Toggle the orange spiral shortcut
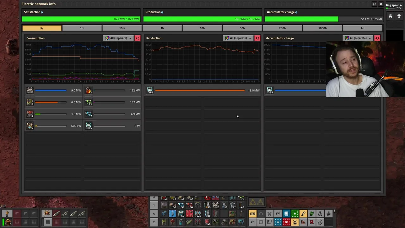405x228 pixels. click(x=303, y=222)
